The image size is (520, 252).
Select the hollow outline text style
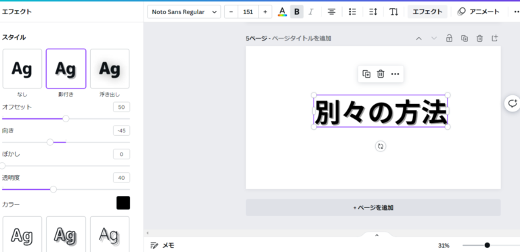pyautogui.click(x=22, y=235)
